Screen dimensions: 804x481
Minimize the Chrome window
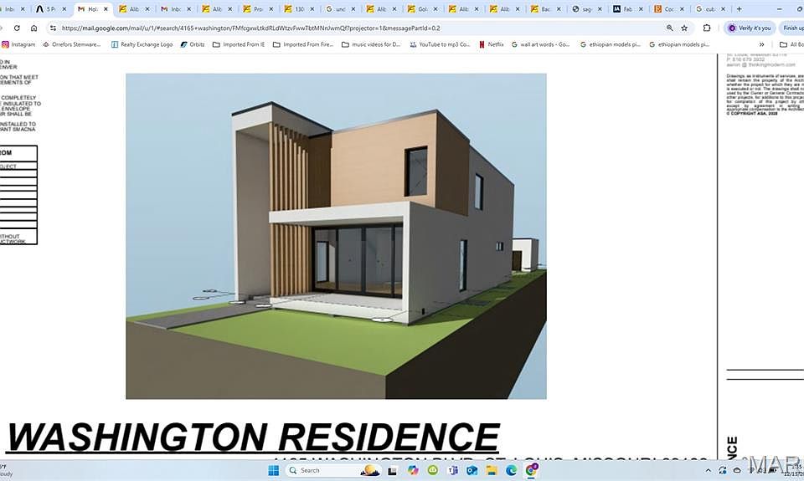(x=780, y=8)
